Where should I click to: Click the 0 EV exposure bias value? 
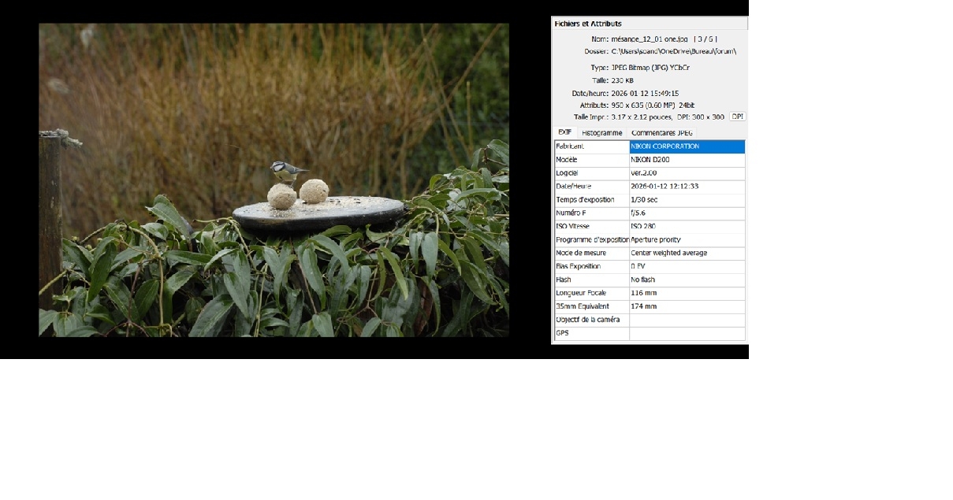[638, 267]
